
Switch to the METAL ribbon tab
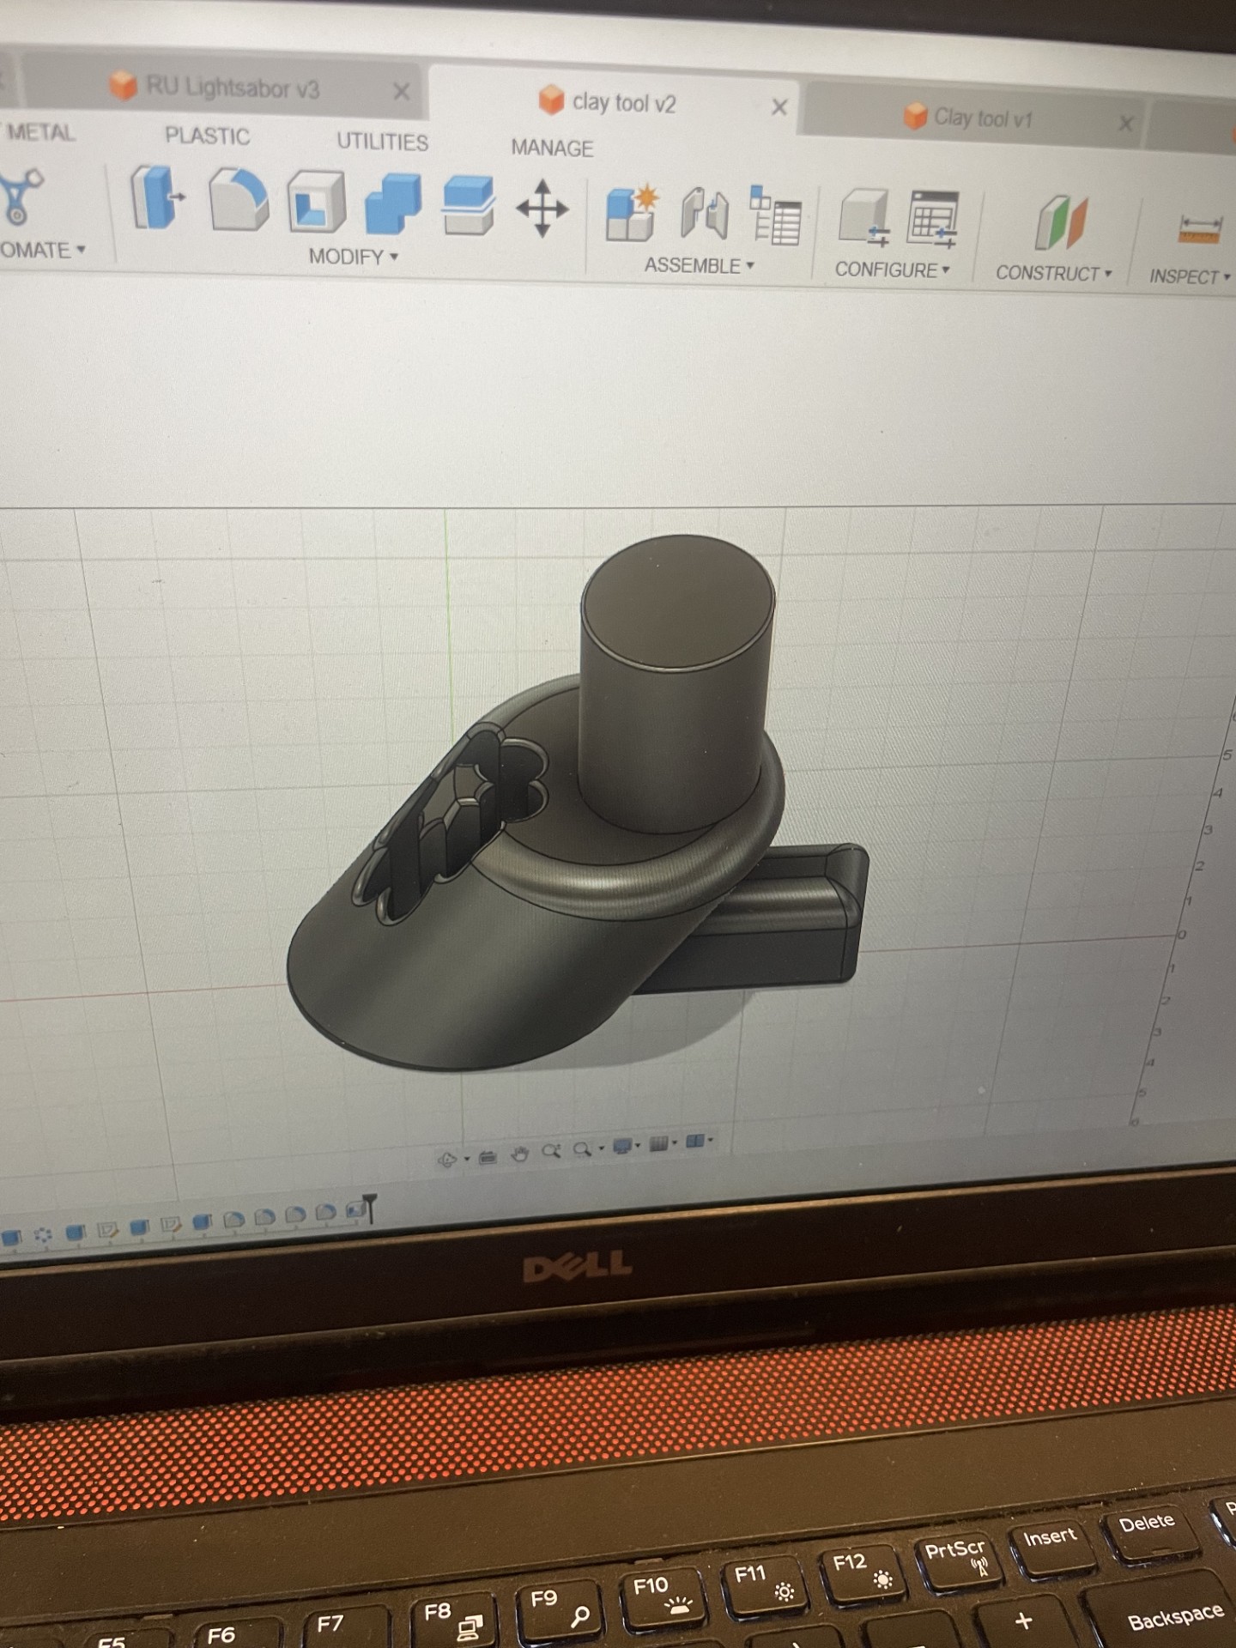click(39, 132)
